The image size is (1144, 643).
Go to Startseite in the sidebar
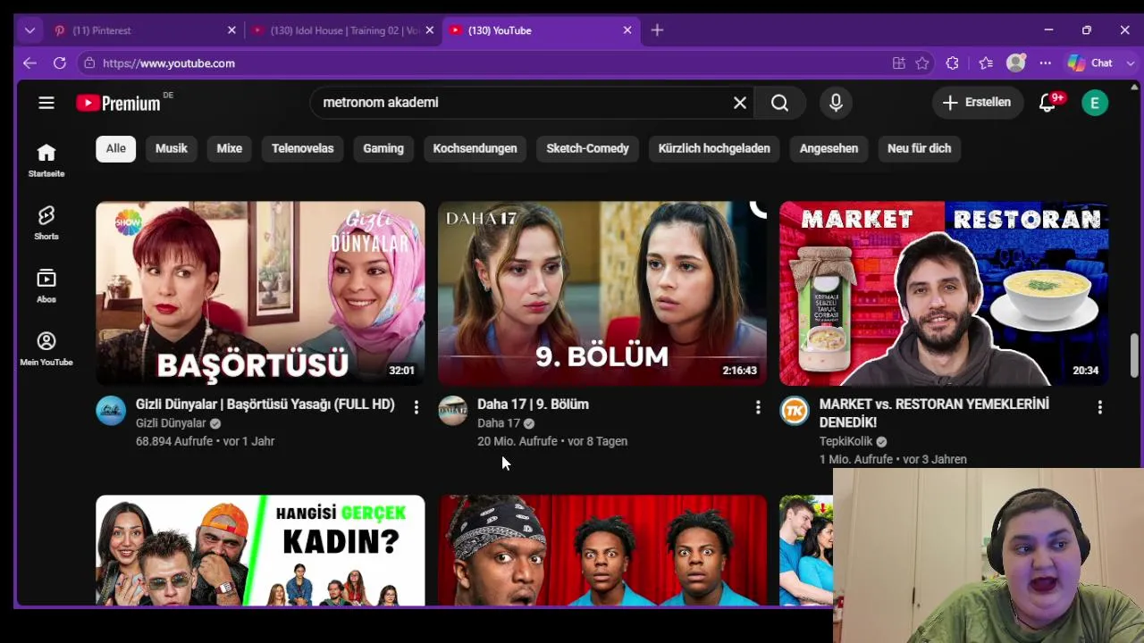point(46,161)
